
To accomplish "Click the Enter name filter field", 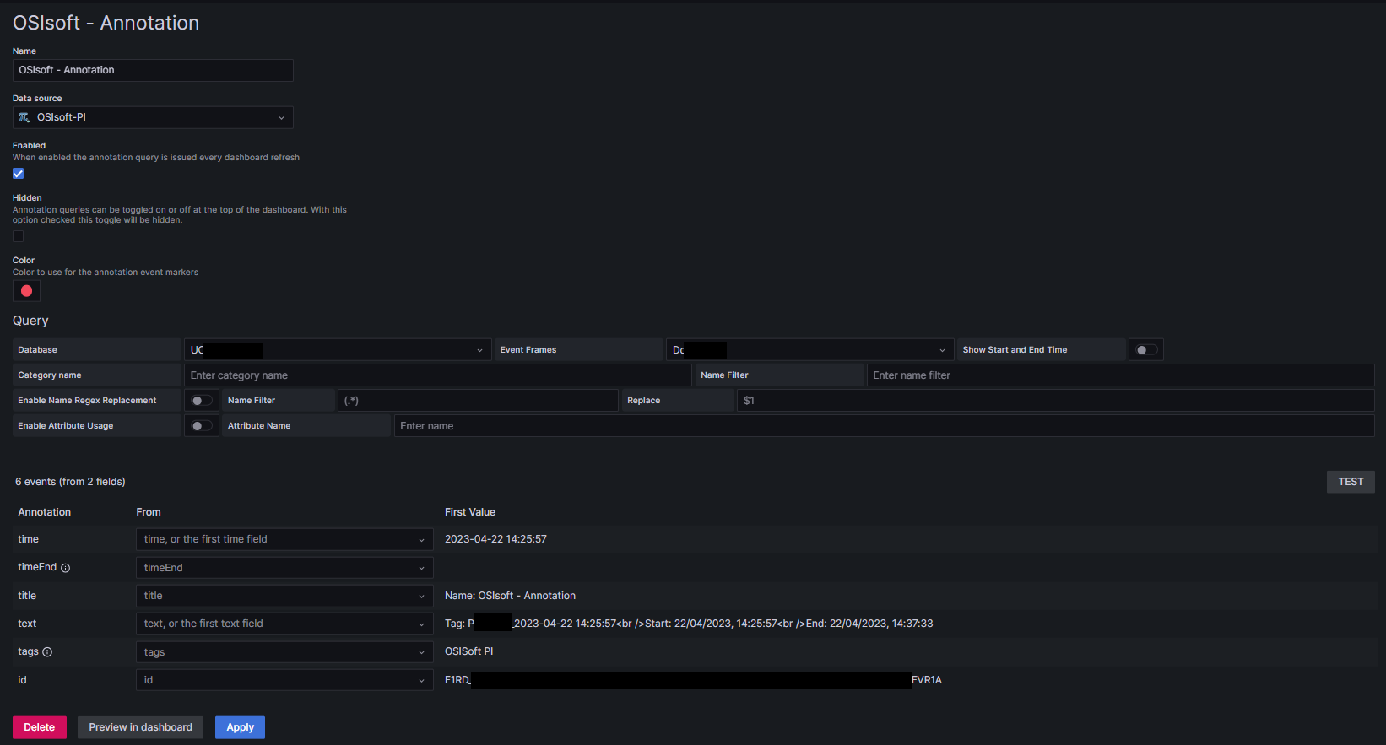I will (1120, 375).
